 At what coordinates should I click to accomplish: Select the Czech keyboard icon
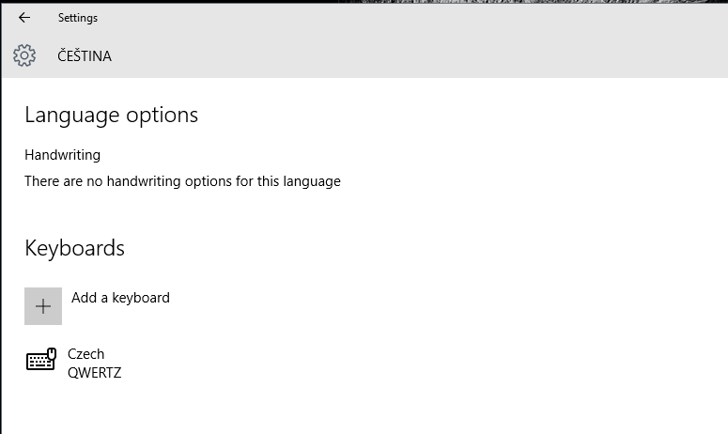click(x=41, y=360)
